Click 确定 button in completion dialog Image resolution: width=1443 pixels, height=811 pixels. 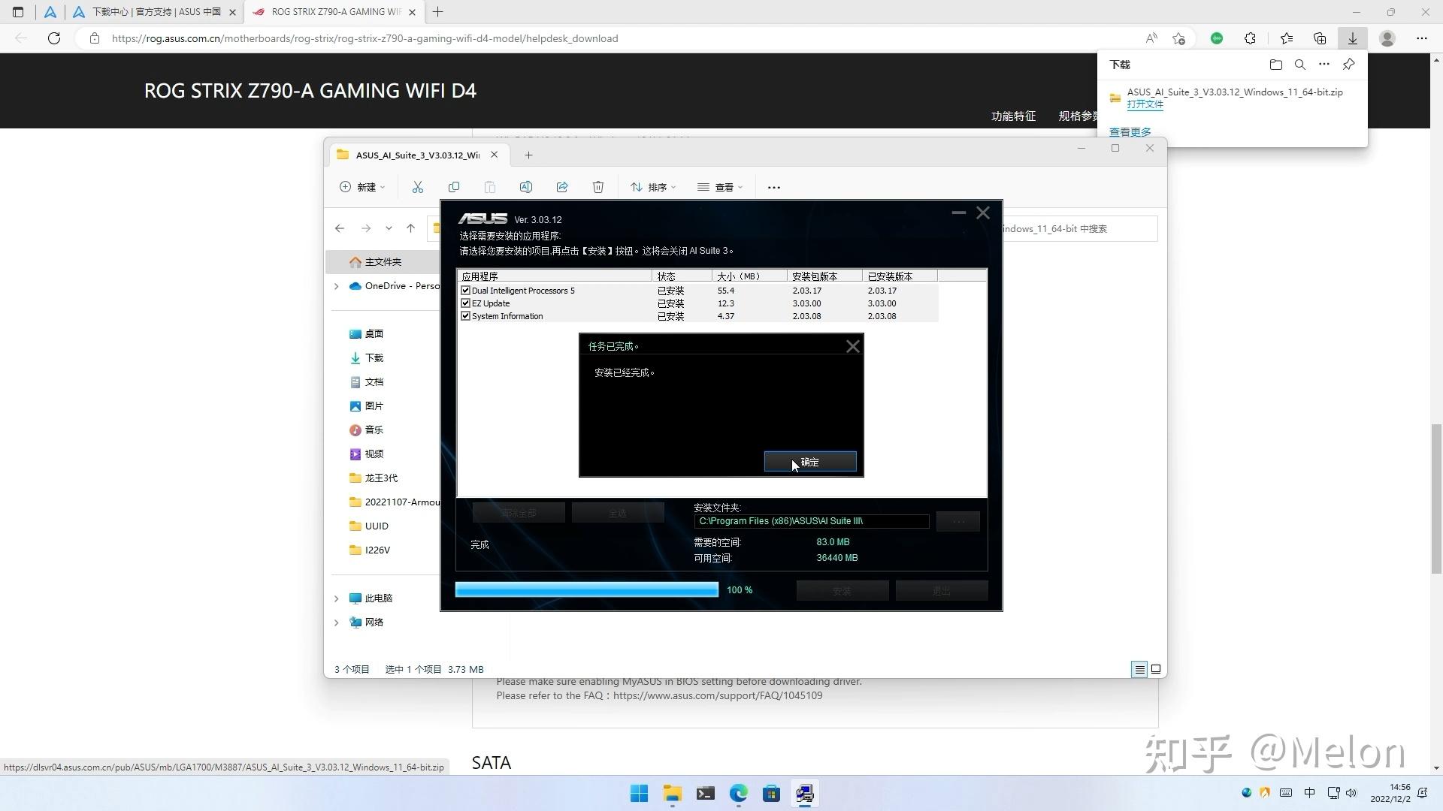809,462
